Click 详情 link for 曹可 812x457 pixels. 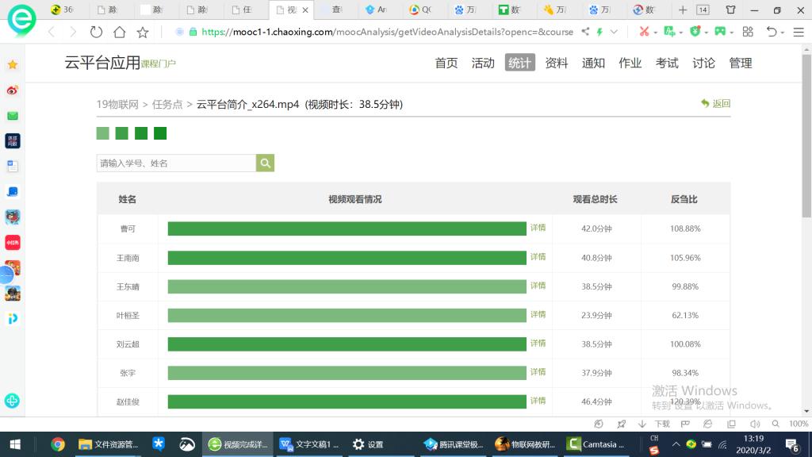pyautogui.click(x=538, y=228)
